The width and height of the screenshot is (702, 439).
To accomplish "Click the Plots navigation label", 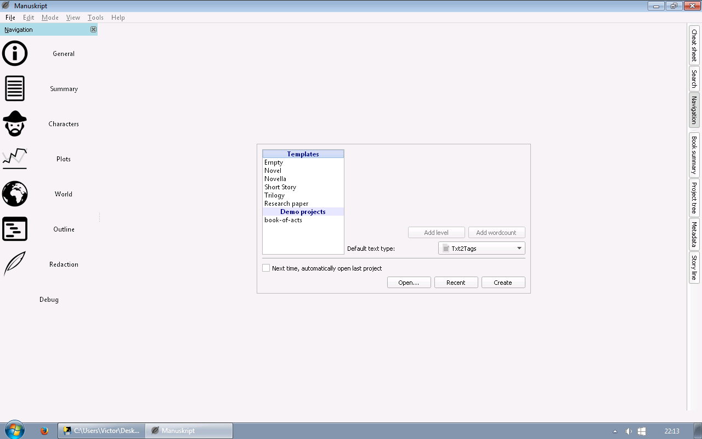I will tap(64, 159).
